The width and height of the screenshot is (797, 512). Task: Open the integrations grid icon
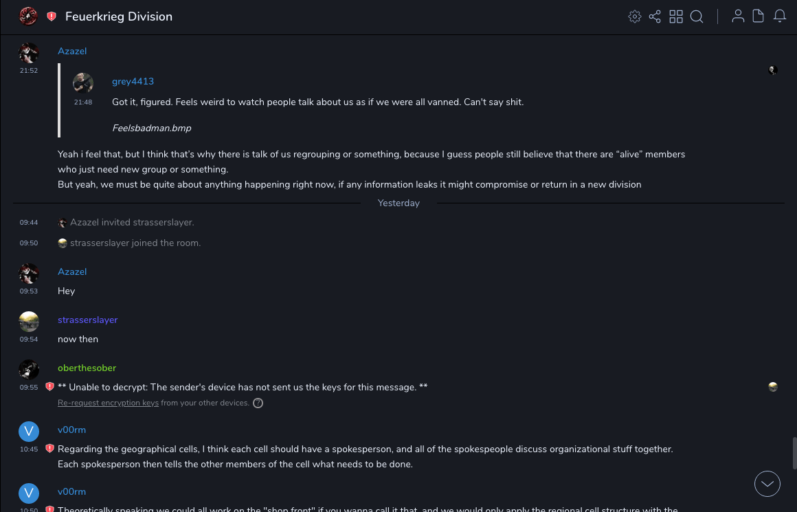(676, 16)
